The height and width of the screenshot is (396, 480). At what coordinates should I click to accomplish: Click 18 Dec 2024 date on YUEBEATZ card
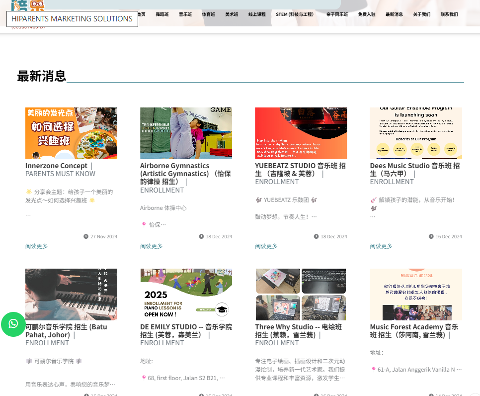click(x=334, y=237)
